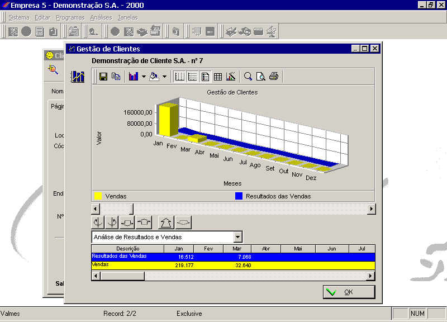Click the OK button
The height and width of the screenshot is (322, 447).
pos(349,292)
